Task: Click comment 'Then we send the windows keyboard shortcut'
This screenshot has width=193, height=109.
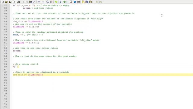Action: pyautogui.click(x=48, y=32)
